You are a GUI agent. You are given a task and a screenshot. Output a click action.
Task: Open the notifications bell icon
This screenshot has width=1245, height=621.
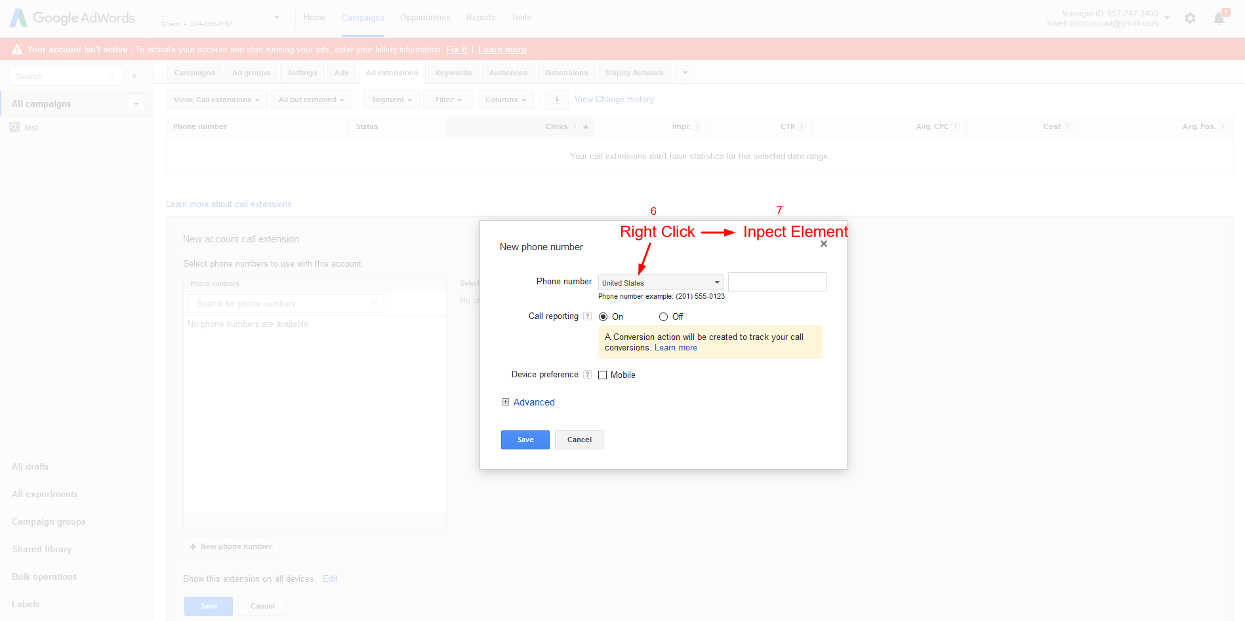tap(1219, 18)
